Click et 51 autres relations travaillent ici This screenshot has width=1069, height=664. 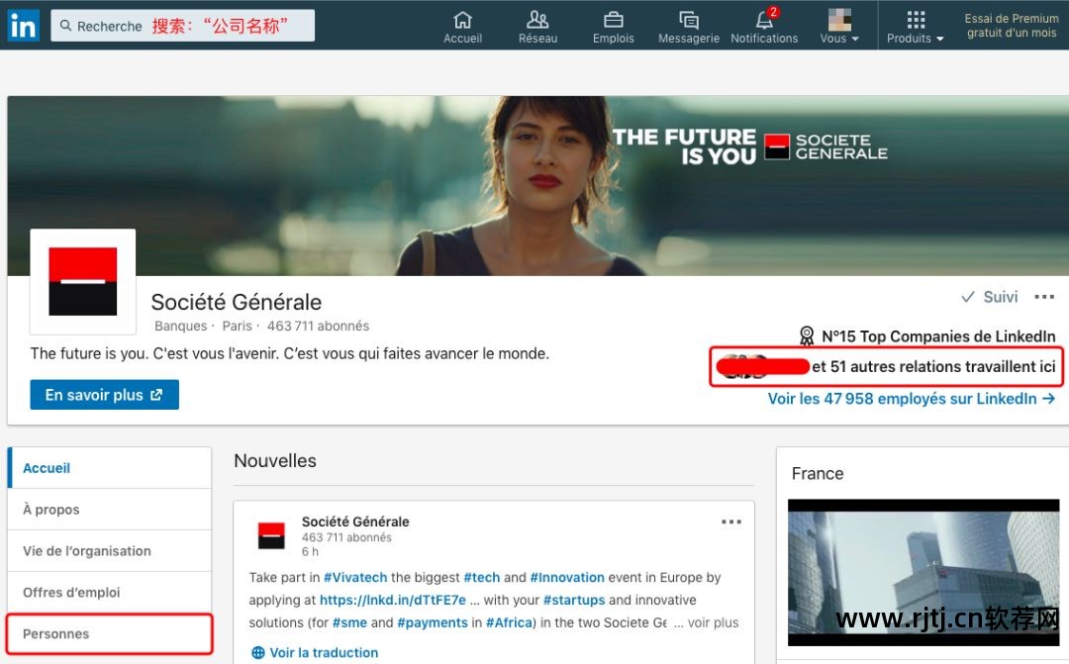click(933, 367)
